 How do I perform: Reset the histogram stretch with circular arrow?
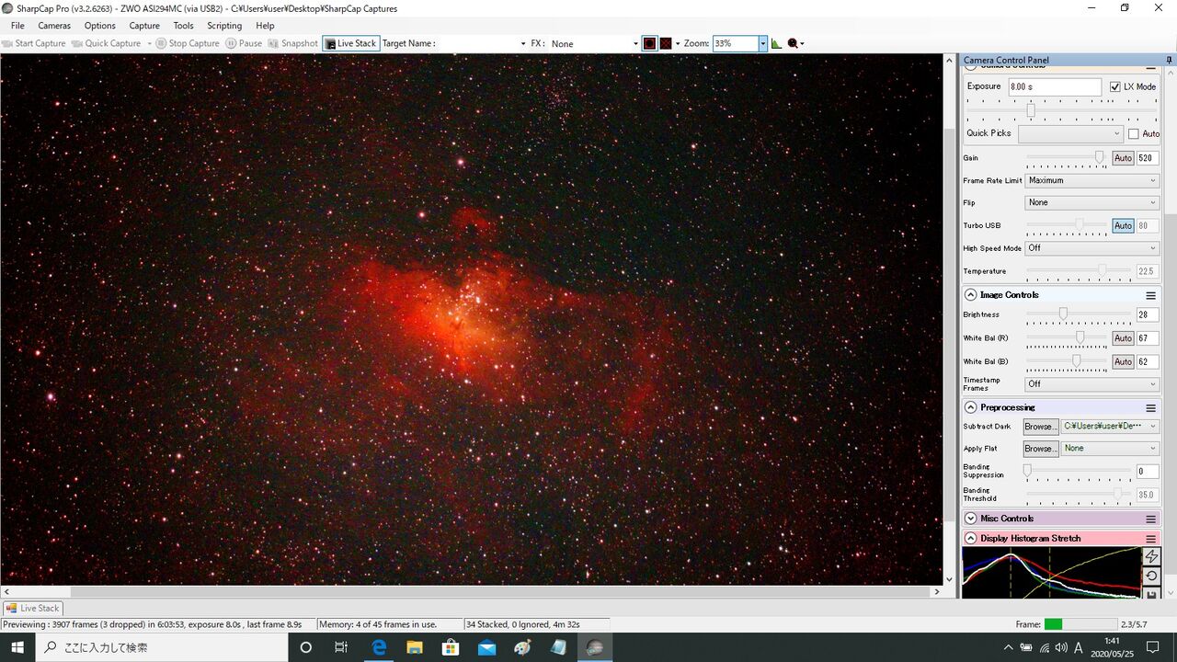pos(1151,576)
